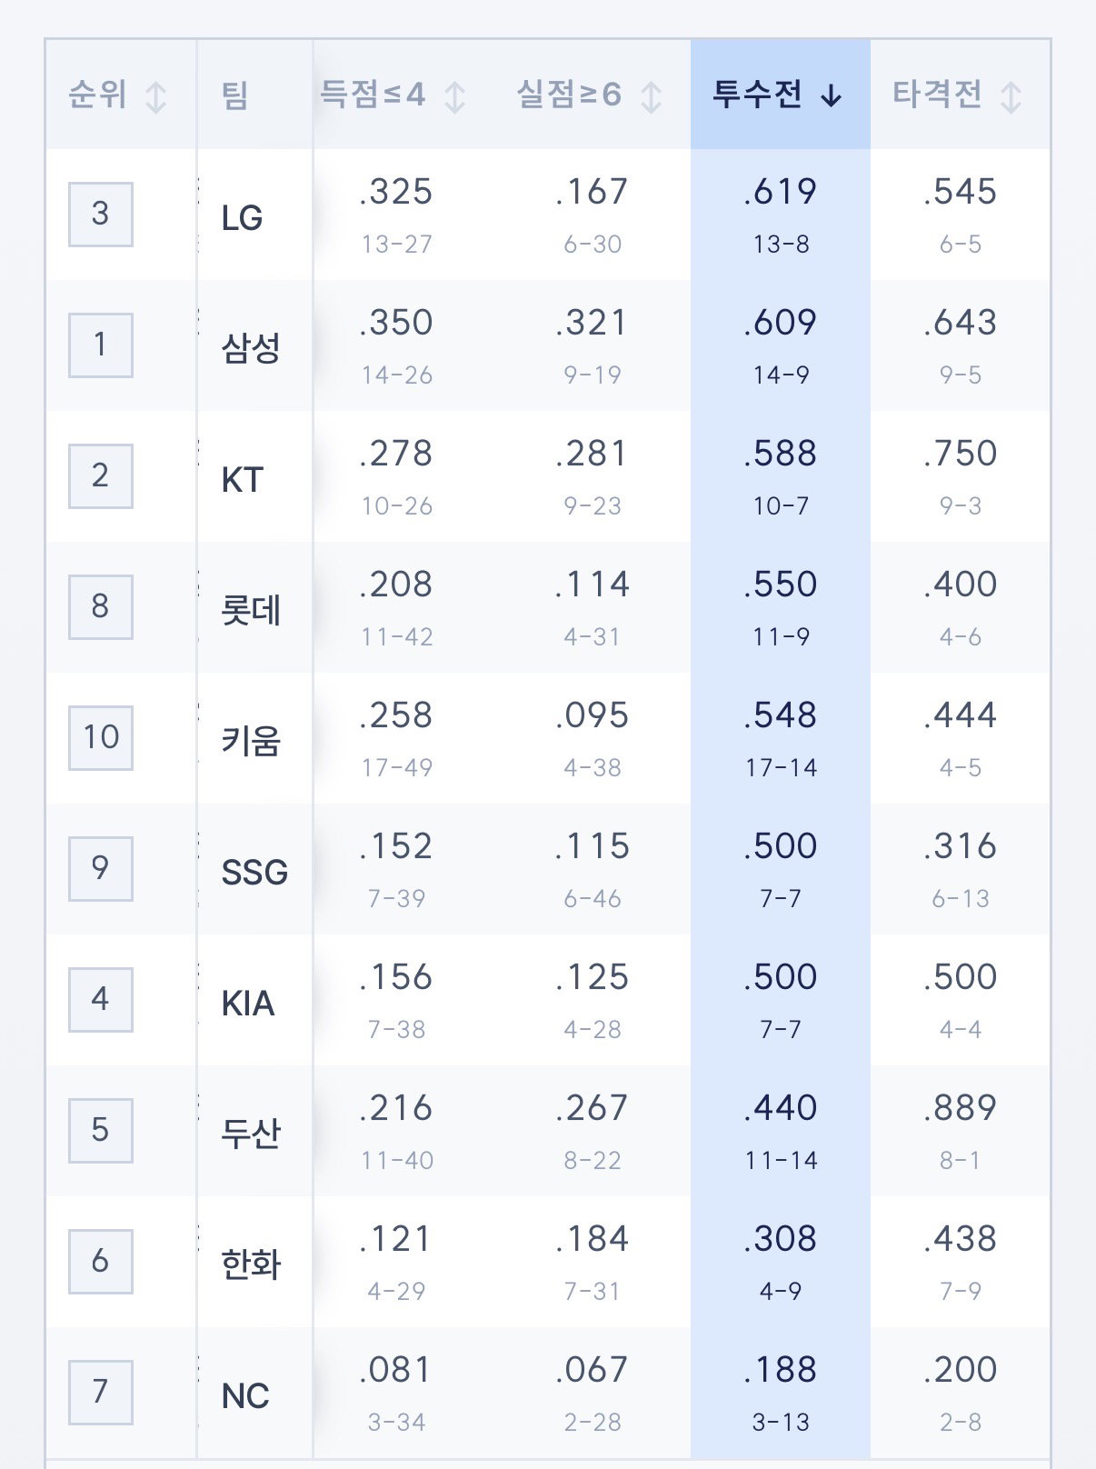Screen dimensions: 1096x1469
Task: Click 실점≥6 sort arrows icon
Action: pyautogui.click(x=651, y=96)
